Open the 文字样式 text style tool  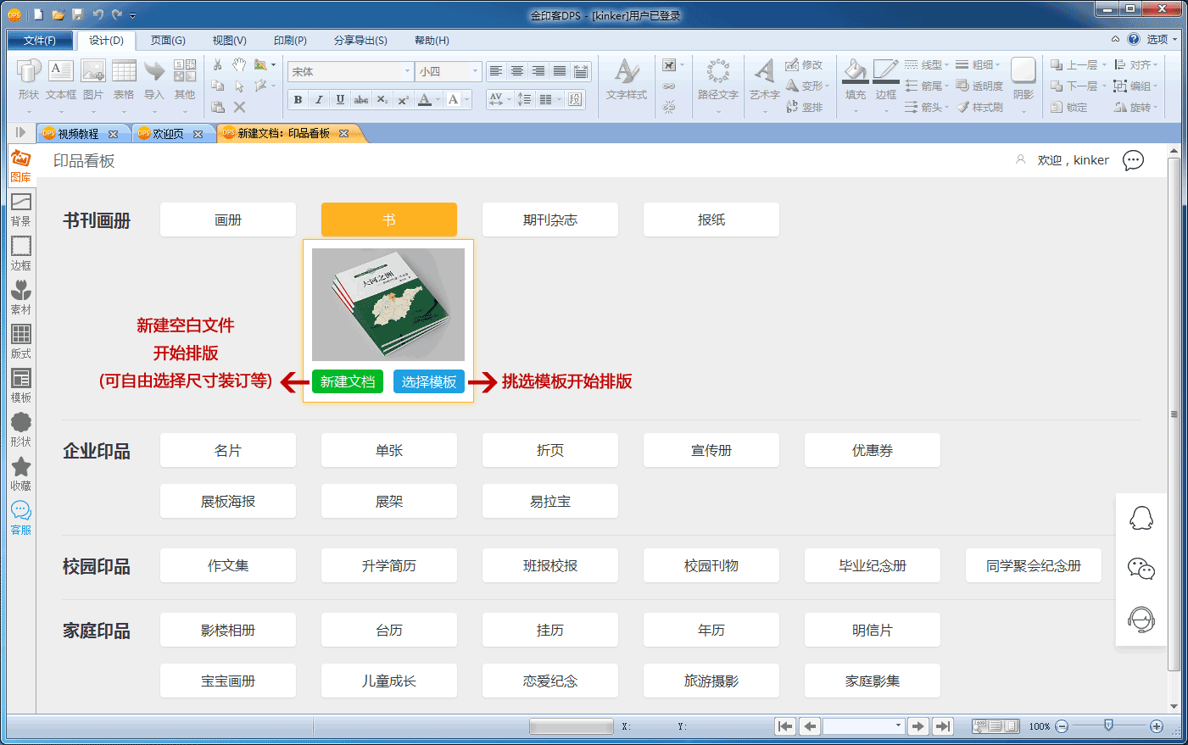click(x=627, y=81)
